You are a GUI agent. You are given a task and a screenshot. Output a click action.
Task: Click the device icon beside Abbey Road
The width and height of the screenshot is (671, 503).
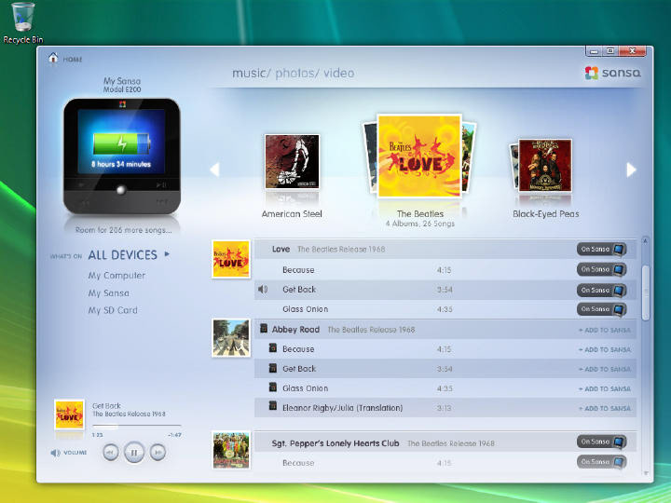click(264, 329)
